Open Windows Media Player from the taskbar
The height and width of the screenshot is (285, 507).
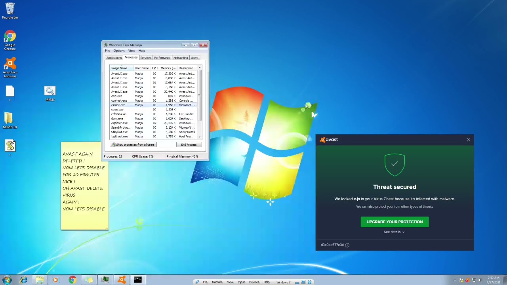pyautogui.click(x=55, y=280)
